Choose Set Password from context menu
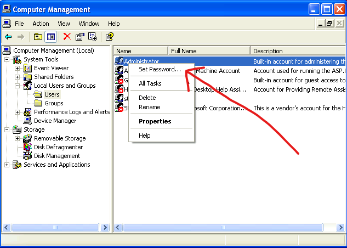This screenshot has height=248, width=347. [162, 69]
